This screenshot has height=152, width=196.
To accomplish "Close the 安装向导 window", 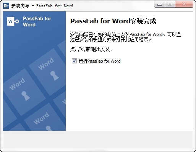I will click(184, 4).
